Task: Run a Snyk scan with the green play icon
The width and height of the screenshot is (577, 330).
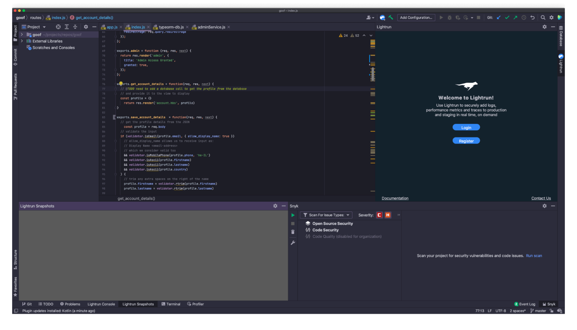Action: click(x=293, y=215)
